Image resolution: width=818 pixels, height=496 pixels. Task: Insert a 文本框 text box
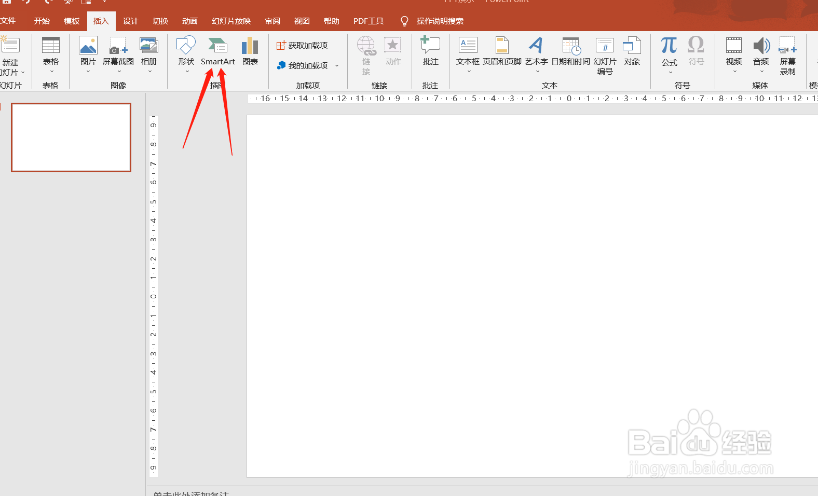(x=468, y=45)
